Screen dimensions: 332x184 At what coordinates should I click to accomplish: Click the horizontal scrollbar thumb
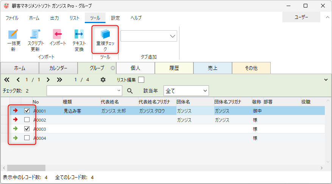coord(26,168)
